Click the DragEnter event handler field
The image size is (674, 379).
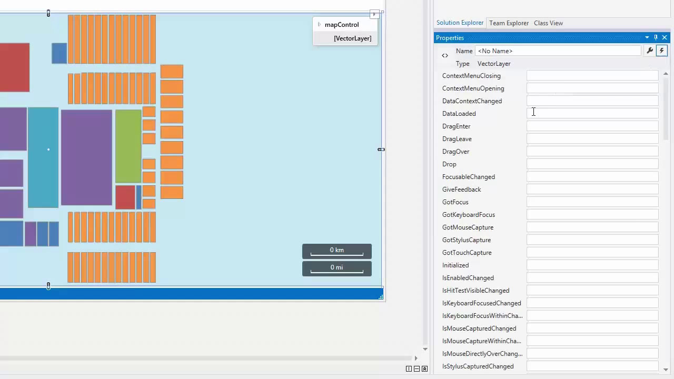click(x=592, y=126)
